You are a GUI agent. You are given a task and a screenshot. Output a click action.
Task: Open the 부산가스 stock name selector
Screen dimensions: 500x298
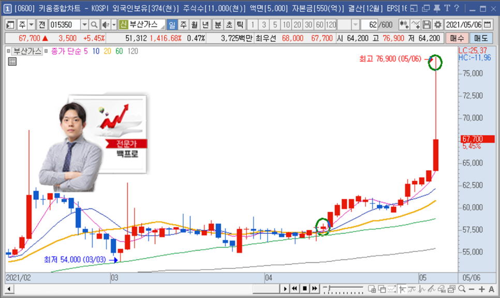coord(142,24)
